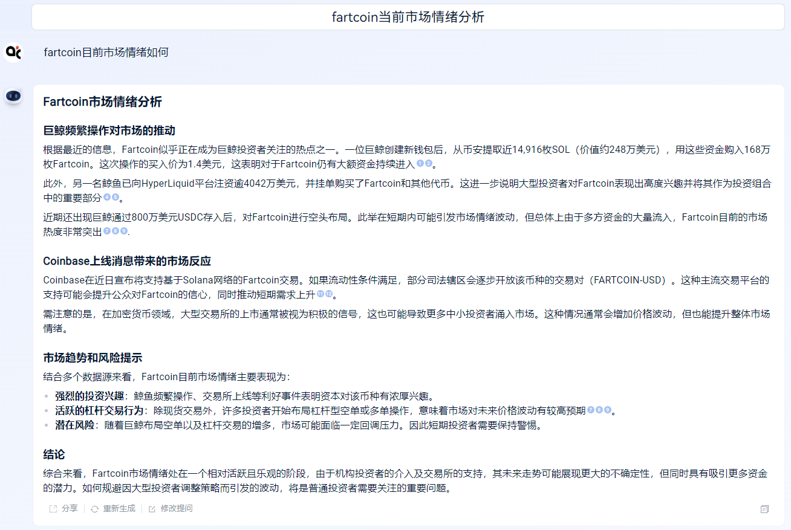Click the text '14,916枚SOL'
Image resolution: width=791 pixels, height=530 pixels.
coord(542,150)
